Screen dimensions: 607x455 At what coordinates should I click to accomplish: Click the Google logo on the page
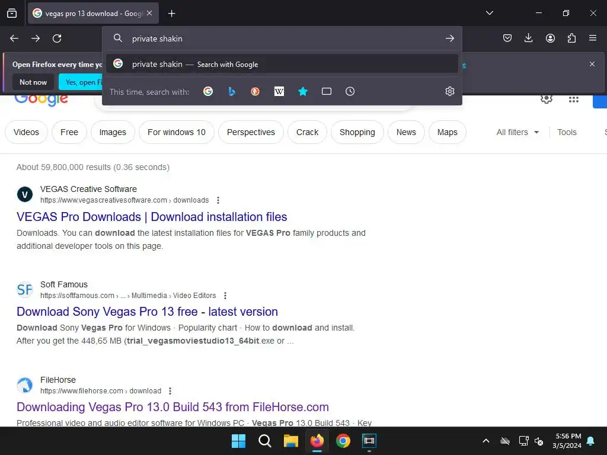point(41,100)
